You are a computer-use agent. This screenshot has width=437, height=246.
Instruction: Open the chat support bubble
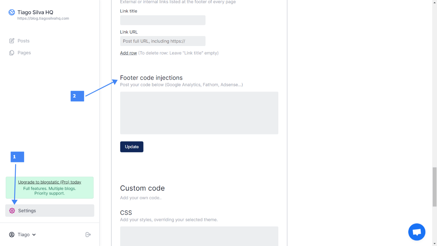click(417, 232)
